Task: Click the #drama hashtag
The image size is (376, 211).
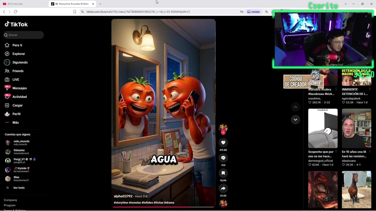Action: click(169, 203)
